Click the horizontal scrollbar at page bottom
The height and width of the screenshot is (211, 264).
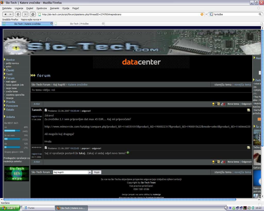[x=120, y=200]
